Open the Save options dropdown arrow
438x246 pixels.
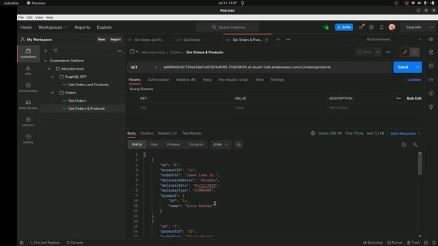(x=378, y=52)
